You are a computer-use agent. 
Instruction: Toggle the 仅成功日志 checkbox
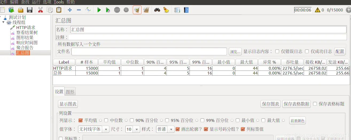[x=307, y=51]
